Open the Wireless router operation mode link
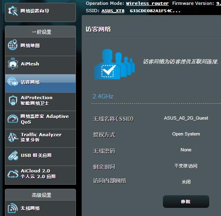Screen dimensions: 221x216 coord(147,3)
